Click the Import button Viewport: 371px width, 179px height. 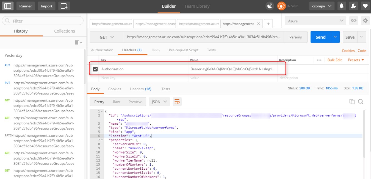pyautogui.click(x=47, y=6)
